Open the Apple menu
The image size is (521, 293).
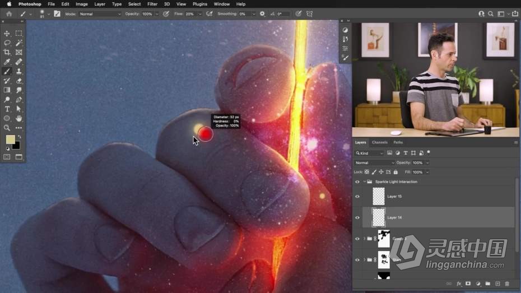click(9, 4)
